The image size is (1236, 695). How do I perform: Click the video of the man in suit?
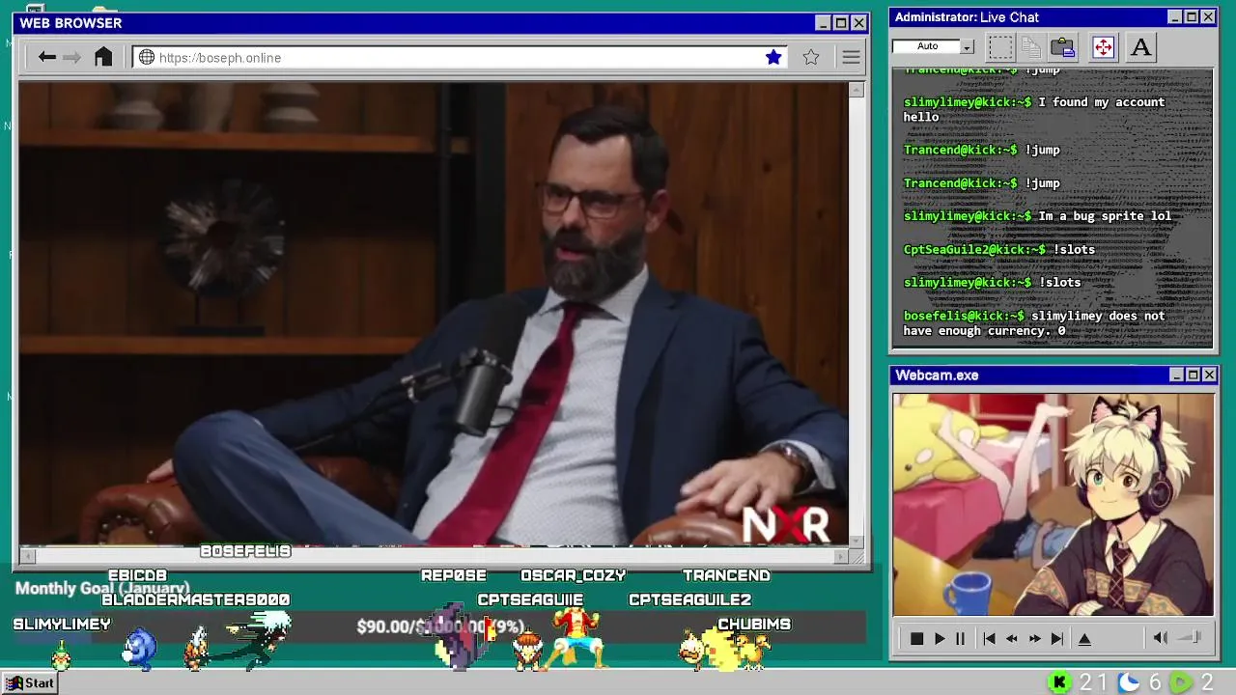tap(434, 314)
